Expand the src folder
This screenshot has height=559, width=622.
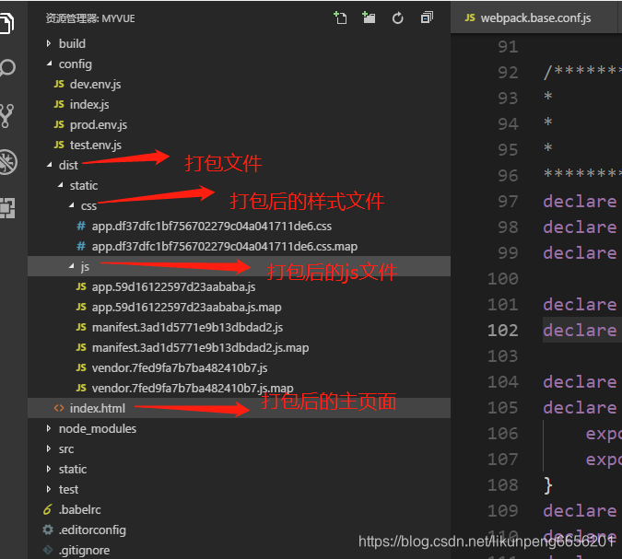[239, 448]
